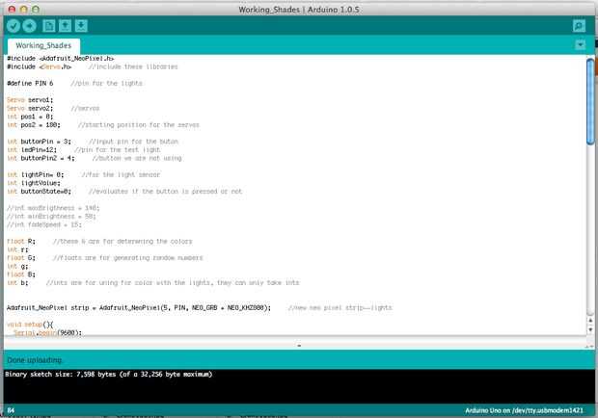Click the '#include <Adafruit_NeoPixel.h>' line
Screen dimensions: 598x418
(x=60, y=58)
